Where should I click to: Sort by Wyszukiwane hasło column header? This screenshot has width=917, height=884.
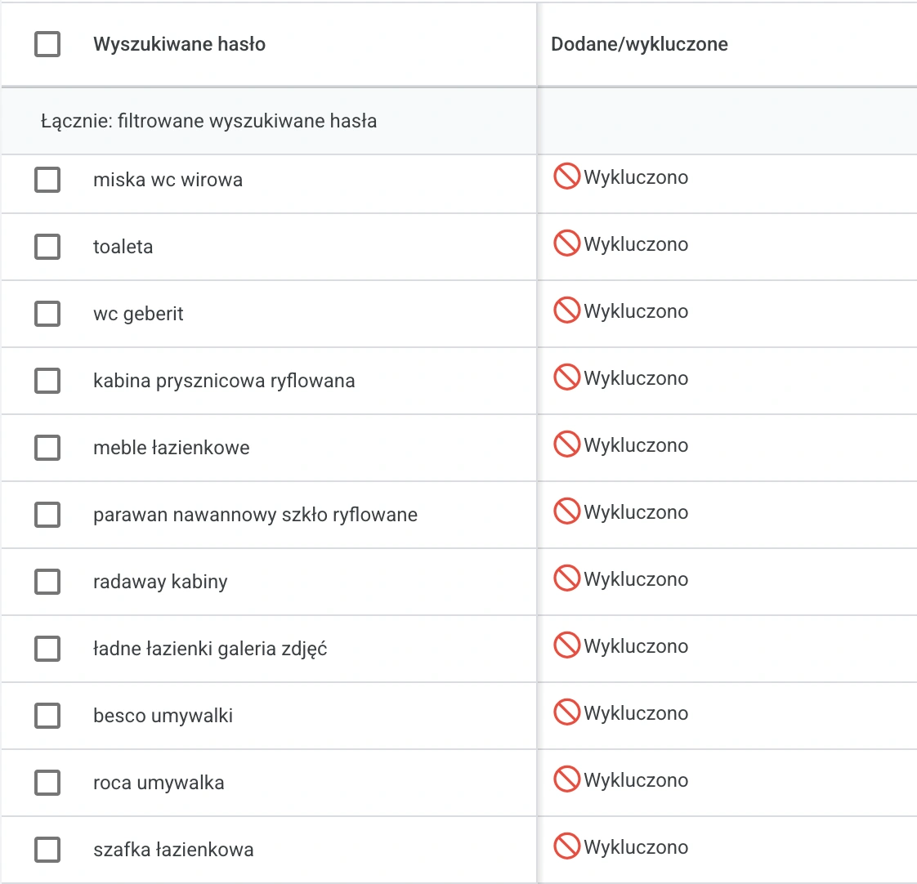pyautogui.click(x=180, y=44)
